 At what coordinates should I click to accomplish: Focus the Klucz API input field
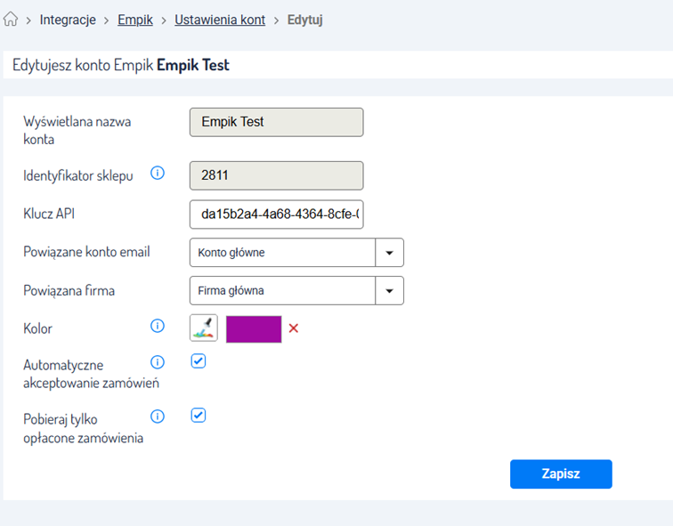(x=276, y=214)
